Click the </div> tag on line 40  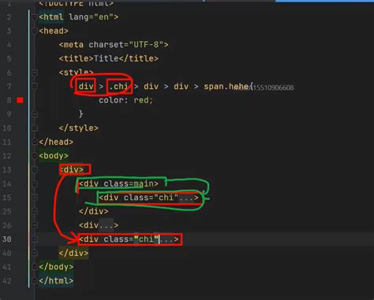coord(73,253)
